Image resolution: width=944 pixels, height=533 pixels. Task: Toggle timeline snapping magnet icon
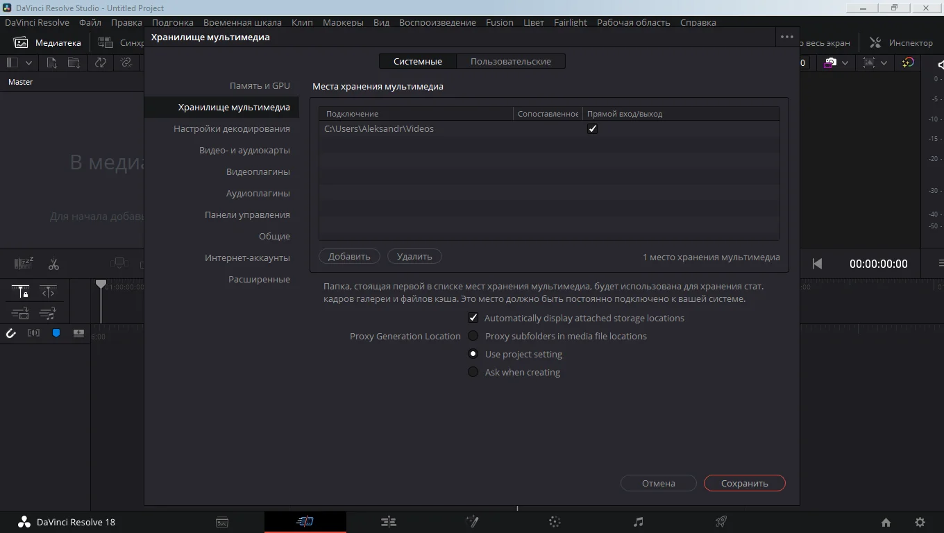[x=10, y=333]
